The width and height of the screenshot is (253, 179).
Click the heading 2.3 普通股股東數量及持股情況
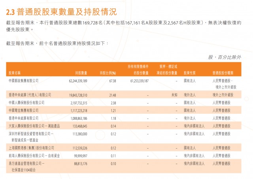point(61,12)
